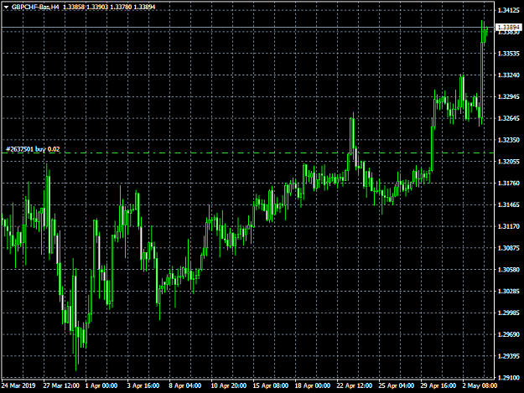Click the 2 May 08:00 time label
This screenshot has height=393, width=524.
pos(480,385)
